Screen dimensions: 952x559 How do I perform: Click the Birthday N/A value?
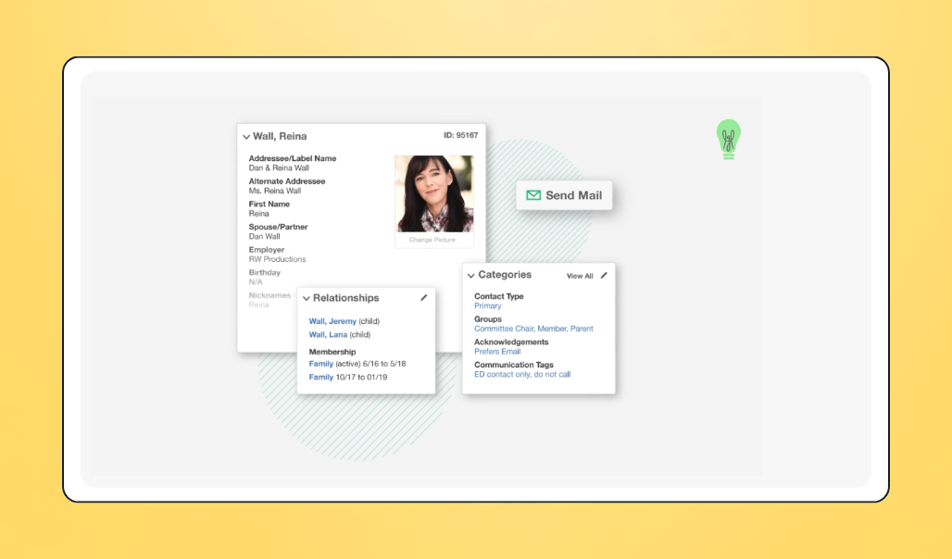(256, 282)
